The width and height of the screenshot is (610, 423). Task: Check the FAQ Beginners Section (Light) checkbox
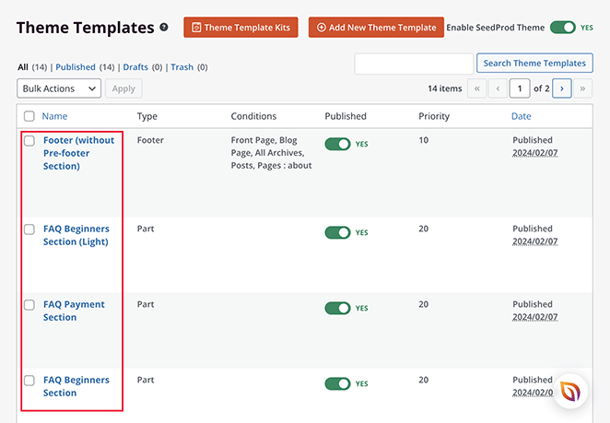point(29,229)
